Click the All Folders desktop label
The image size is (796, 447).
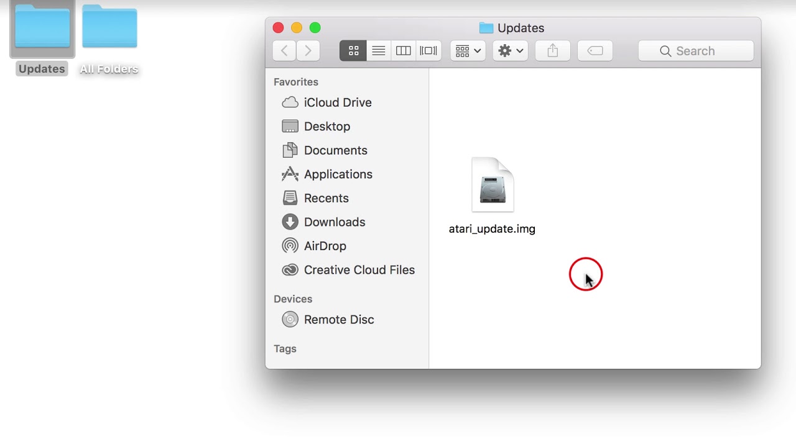109,69
